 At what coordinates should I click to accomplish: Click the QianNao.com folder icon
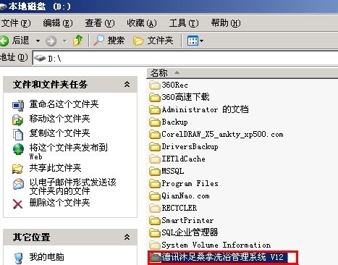tap(155, 196)
